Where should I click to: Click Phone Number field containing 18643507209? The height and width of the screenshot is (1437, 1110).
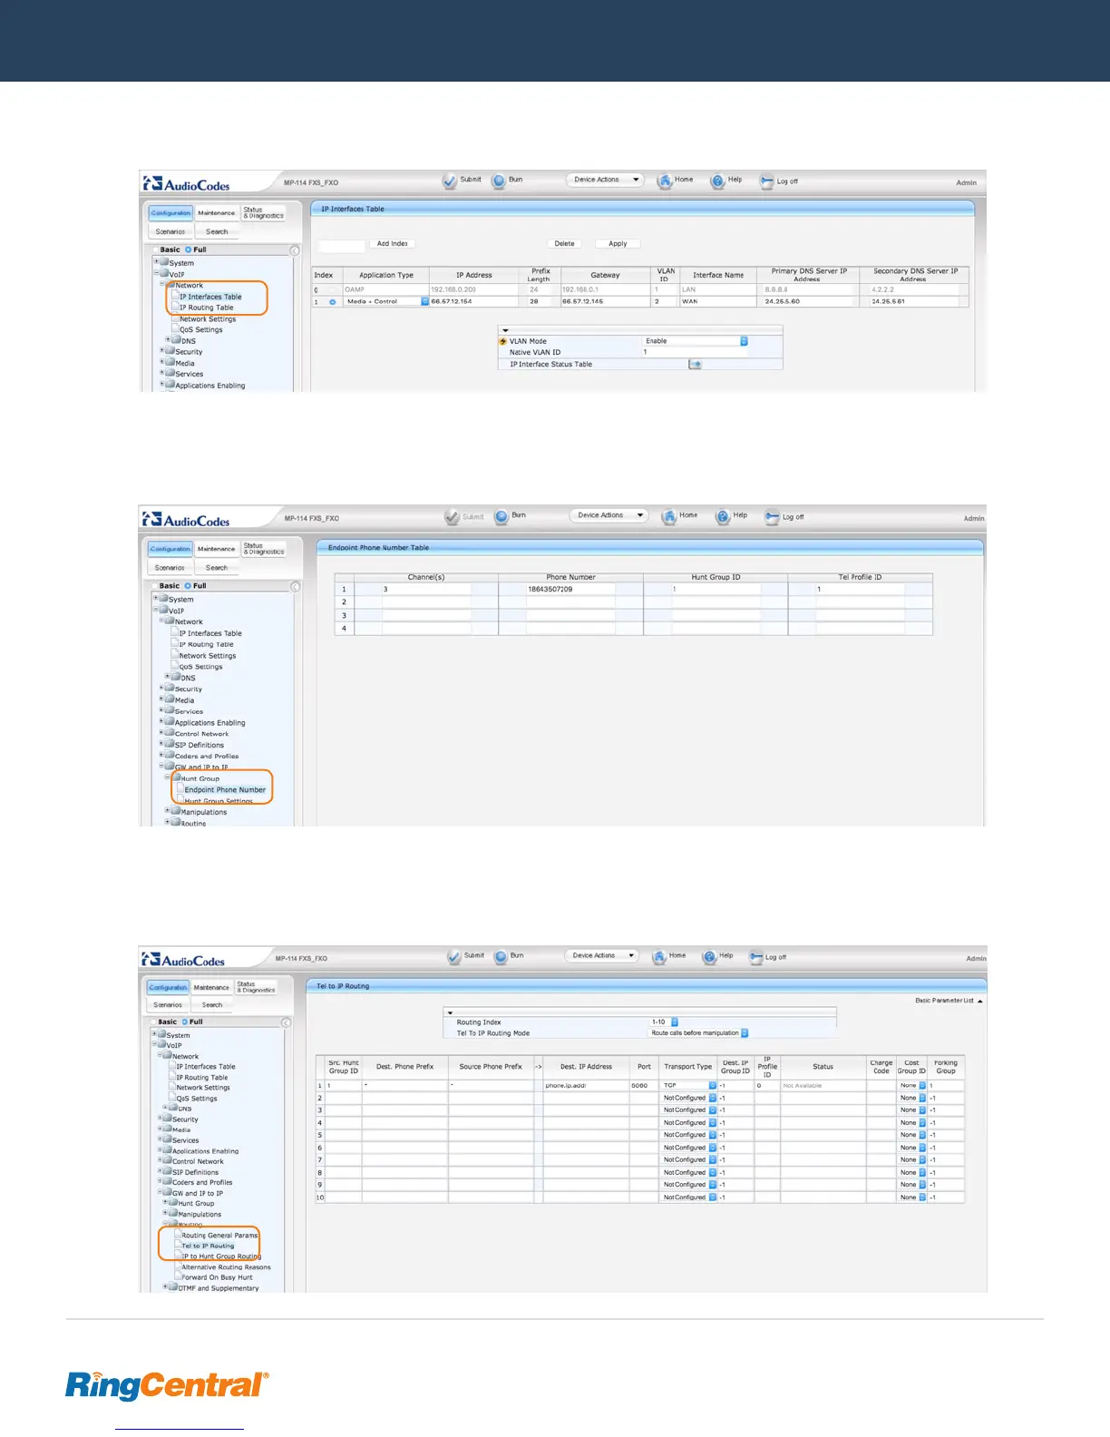pos(570,590)
